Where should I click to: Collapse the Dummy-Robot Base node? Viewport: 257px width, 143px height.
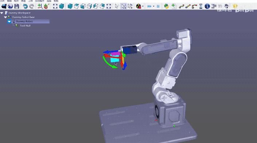[5, 17]
